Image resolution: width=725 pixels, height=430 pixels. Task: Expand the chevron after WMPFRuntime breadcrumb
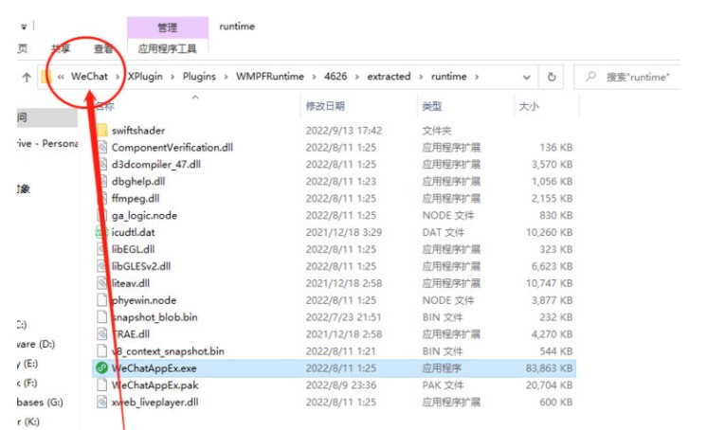point(314,77)
